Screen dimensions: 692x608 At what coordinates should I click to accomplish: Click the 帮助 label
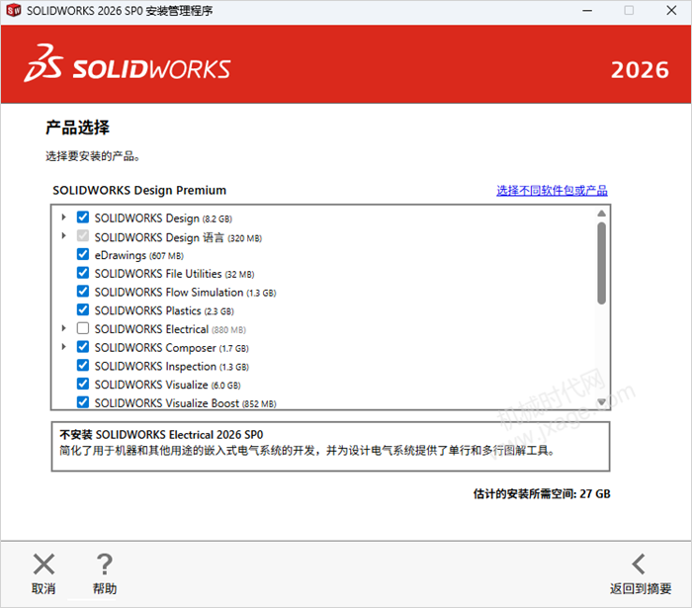click(x=105, y=588)
